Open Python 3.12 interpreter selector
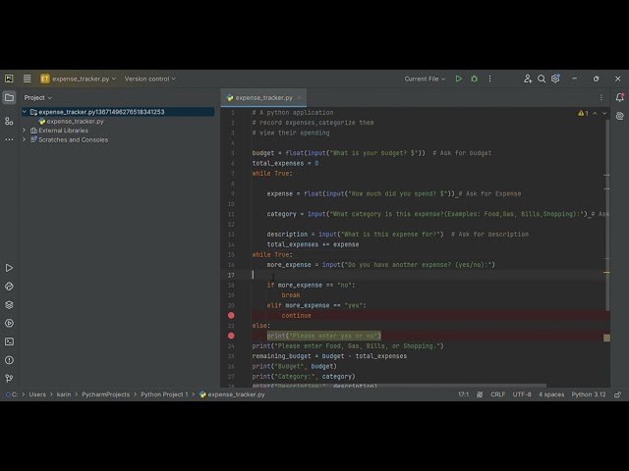629x471 pixels. point(589,394)
